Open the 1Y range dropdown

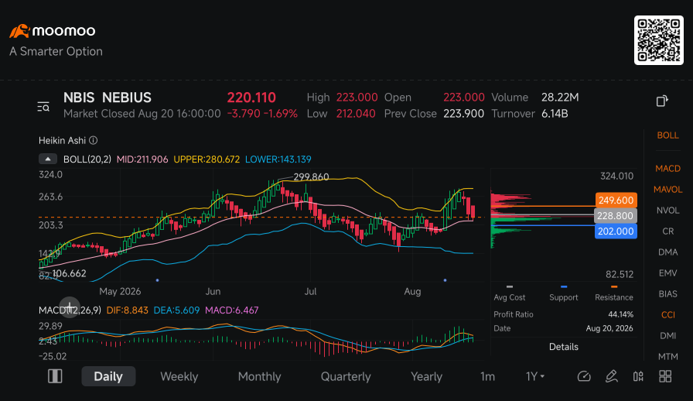(534, 376)
